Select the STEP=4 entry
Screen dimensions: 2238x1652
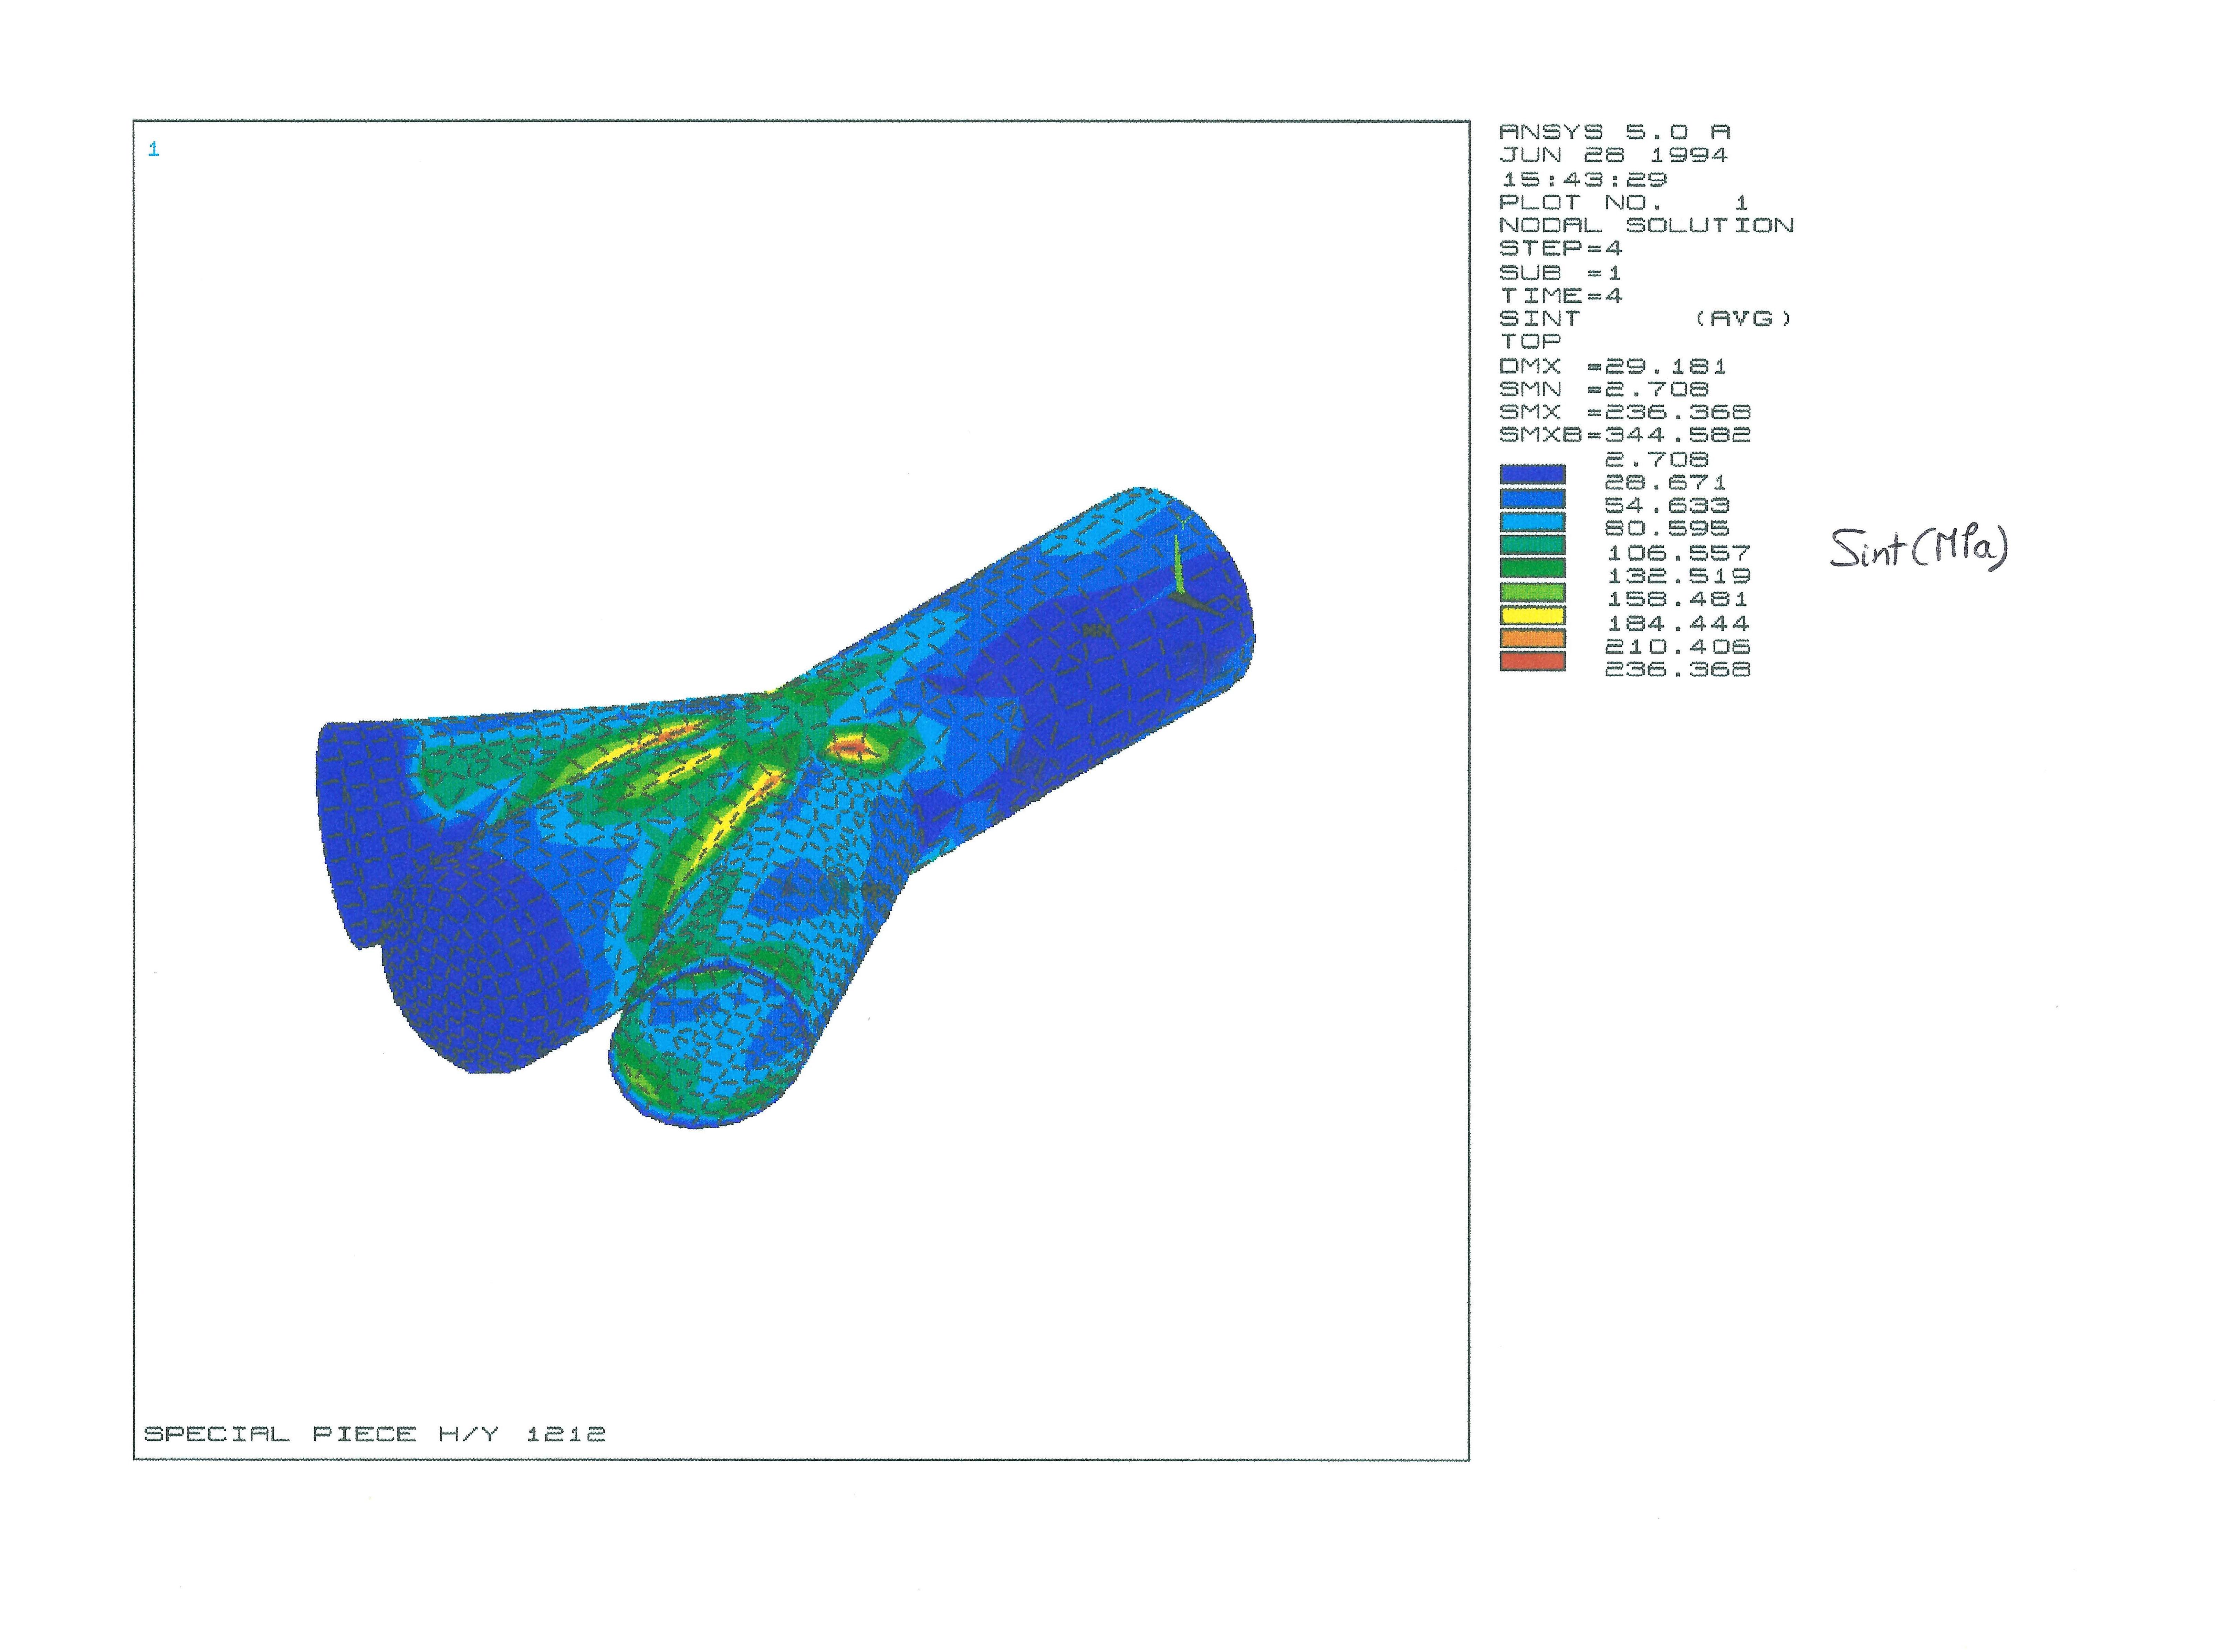(x=1561, y=249)
